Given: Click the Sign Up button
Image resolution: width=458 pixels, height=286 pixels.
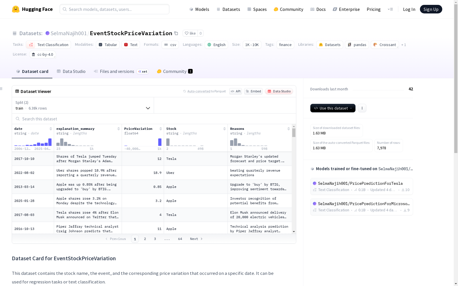Looking at the screenshot, I should click(431, 9).
